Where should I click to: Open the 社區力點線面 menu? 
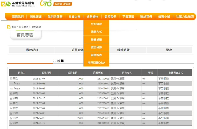185,17
